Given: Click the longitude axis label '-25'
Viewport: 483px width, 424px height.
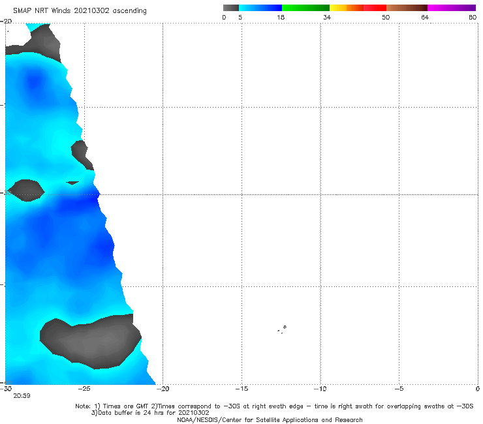Looking at the screenshot, I should (84, 389).
